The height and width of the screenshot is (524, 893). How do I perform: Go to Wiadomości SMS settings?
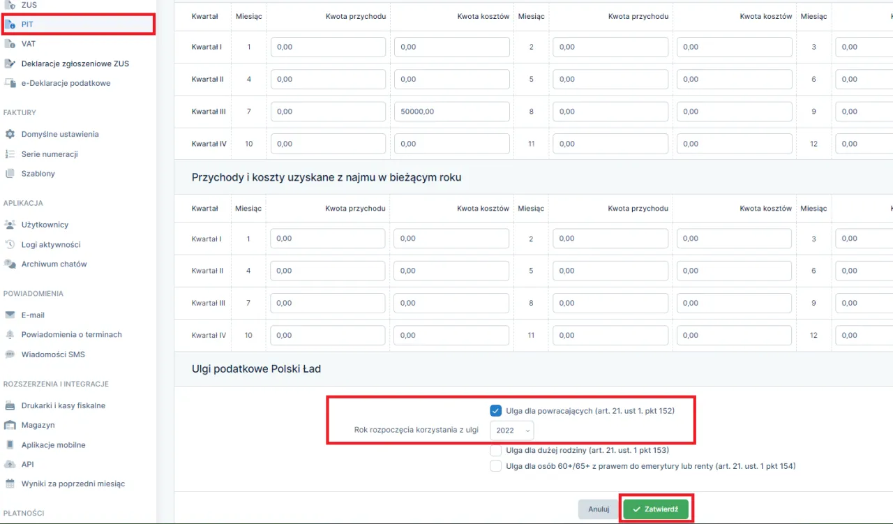pos(53,354)
